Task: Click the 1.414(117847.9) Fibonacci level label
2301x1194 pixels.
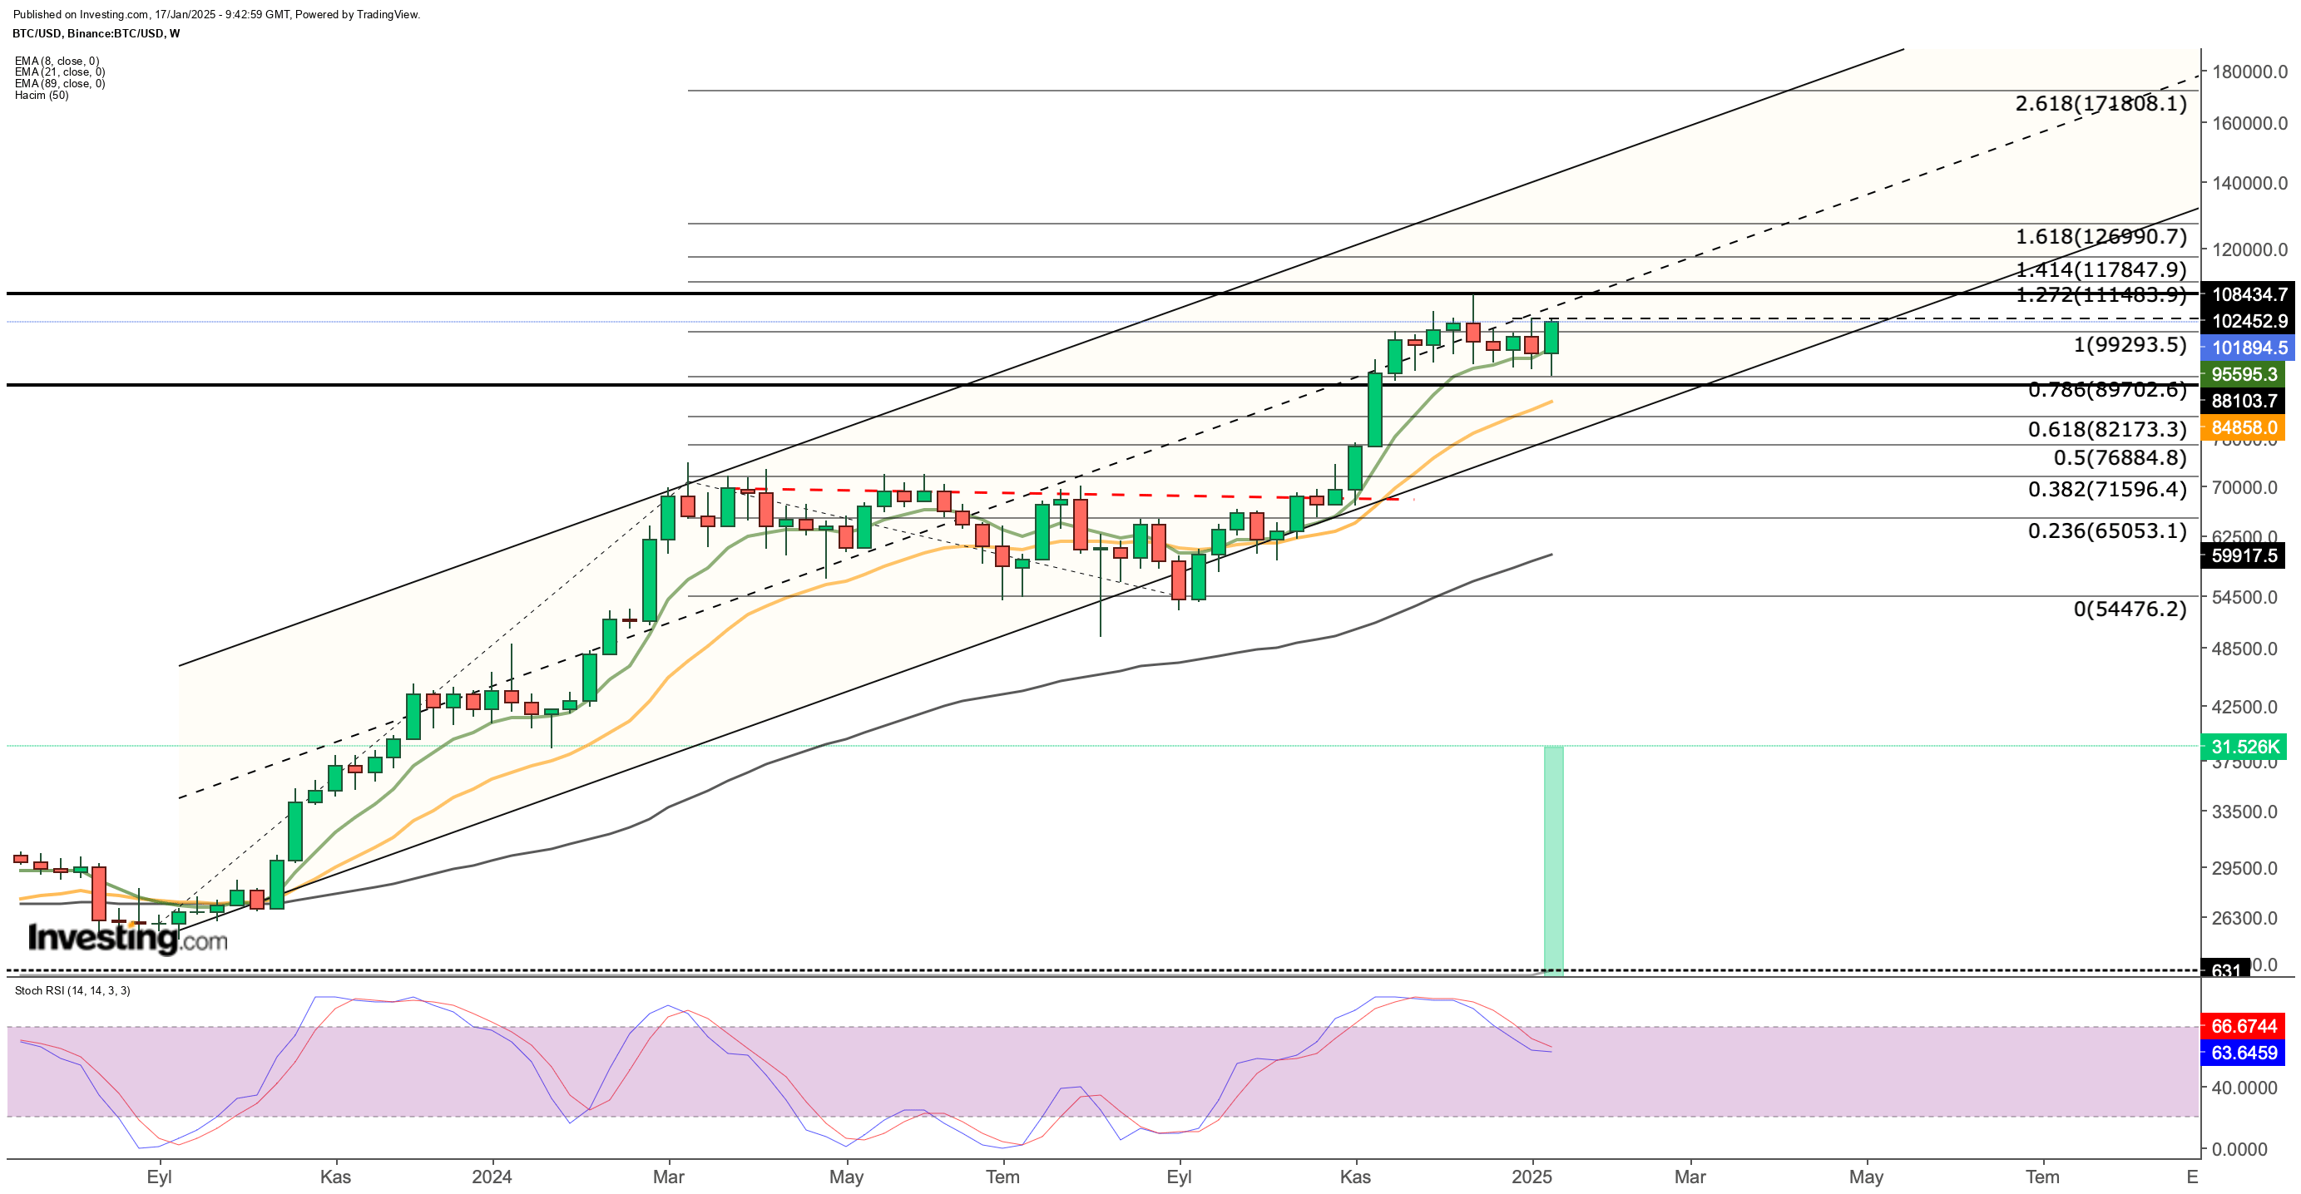Action: 2101,269
